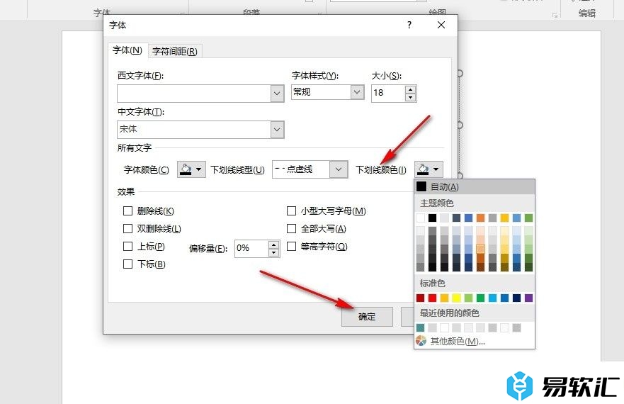The height and width of the screenshot is (404, 624).
Task: Toggle the 上标(P) checkbox
Action: 127,246
